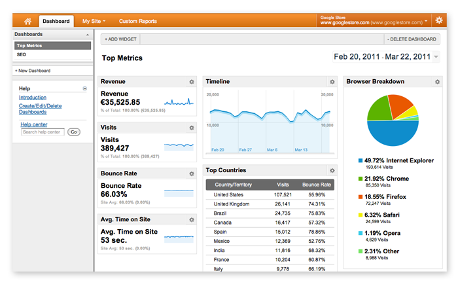Click the 53 sec. time value

click(x=114, y=240)
